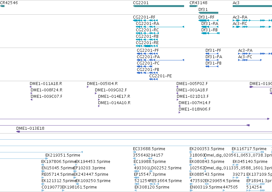This screenshot has width=272, height=192.
Task: Click protein Ac3-PC
Action: [250, 60]
